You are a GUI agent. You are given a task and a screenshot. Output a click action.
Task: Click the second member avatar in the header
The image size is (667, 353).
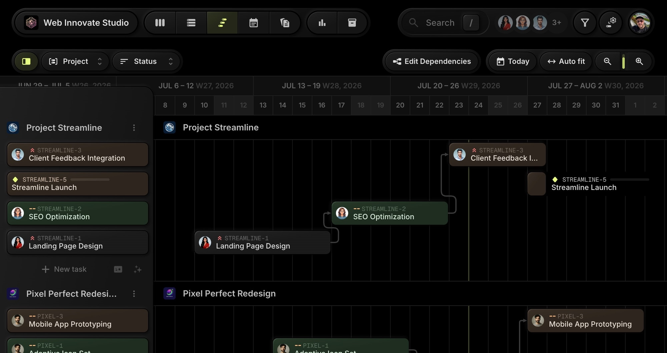(x=523, y=23)
